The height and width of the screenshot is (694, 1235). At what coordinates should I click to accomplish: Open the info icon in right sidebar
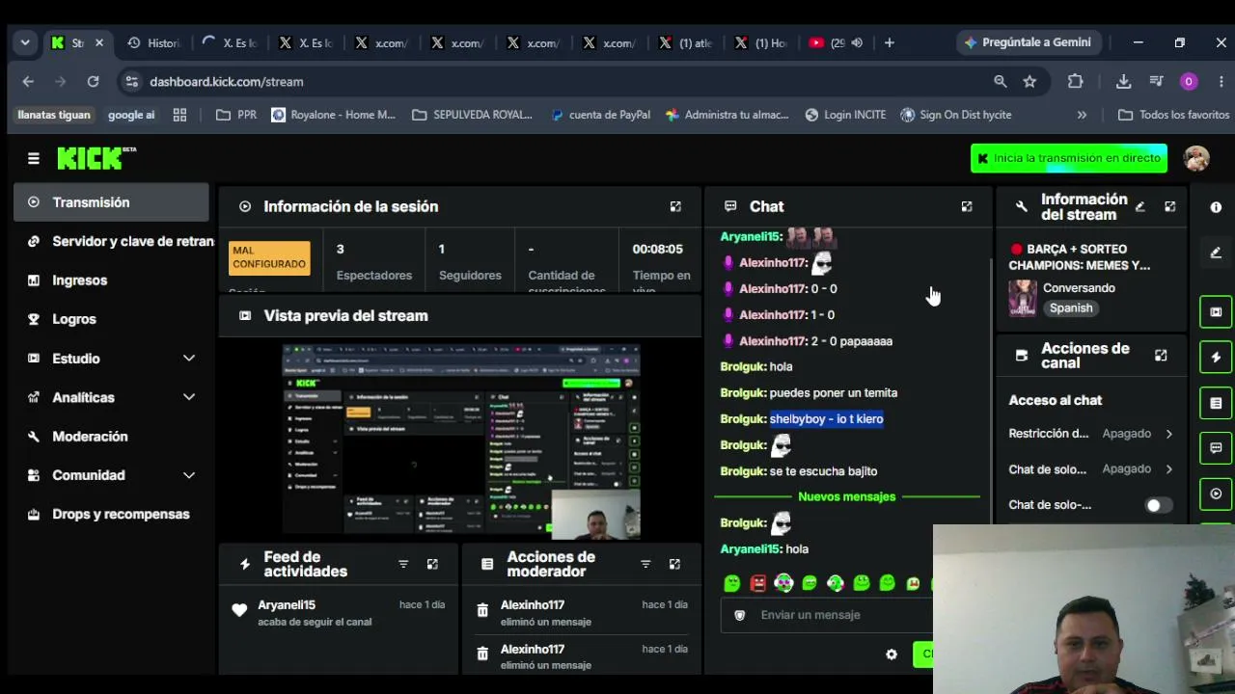click(1216, 207)
